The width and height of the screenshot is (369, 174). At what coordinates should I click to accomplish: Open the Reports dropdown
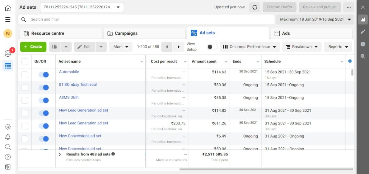[338, 47]
